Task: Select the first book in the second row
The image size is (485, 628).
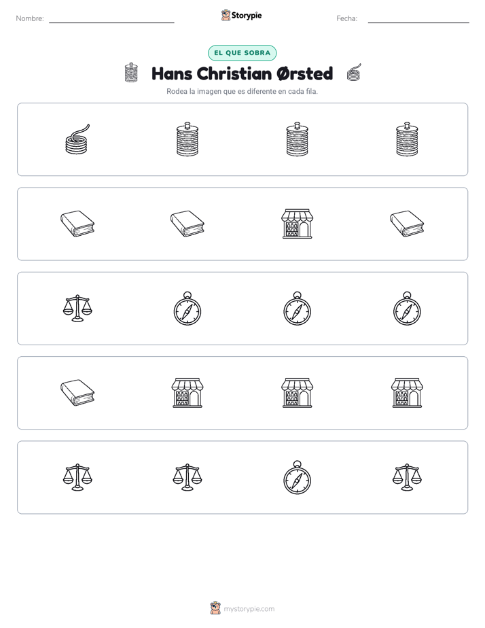Action: [x=77, y=224]
